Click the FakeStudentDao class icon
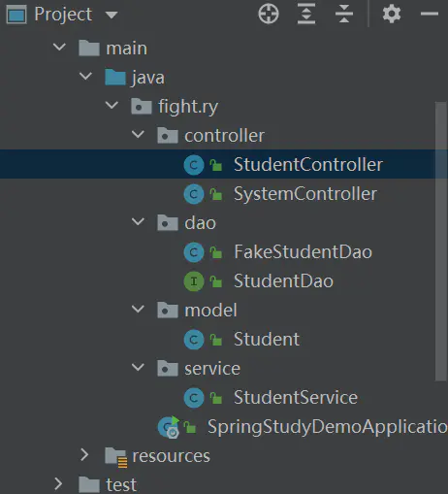This screenshot has width=448, height=494. 194,252
